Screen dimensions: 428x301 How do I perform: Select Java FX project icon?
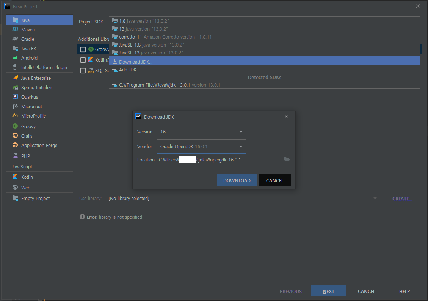(x=15, y=48)
